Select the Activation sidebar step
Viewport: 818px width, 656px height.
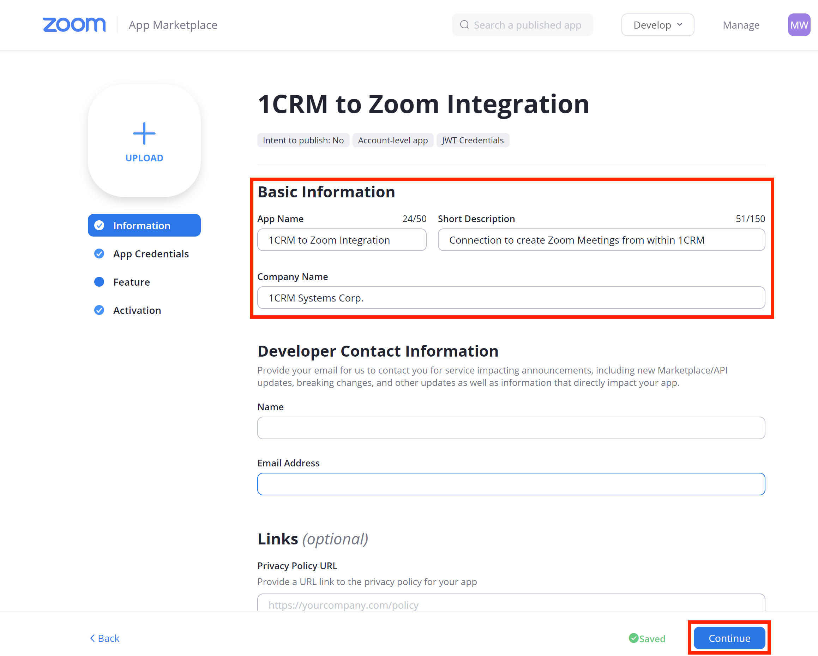click(x=144, y=310)
